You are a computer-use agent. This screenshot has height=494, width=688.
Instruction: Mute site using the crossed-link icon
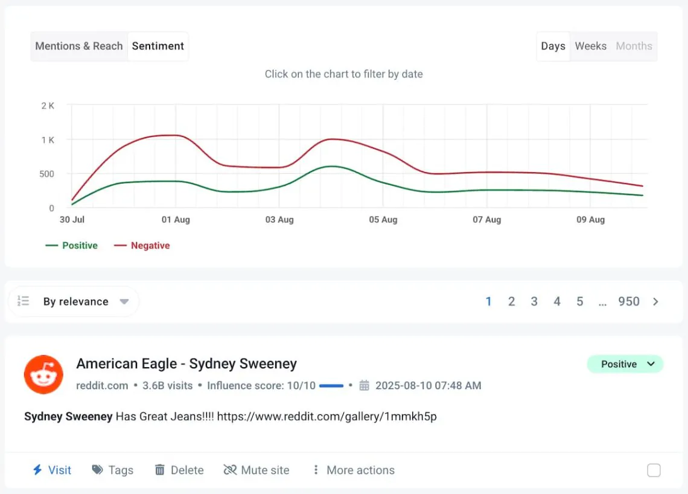click(x=229, y=470)
